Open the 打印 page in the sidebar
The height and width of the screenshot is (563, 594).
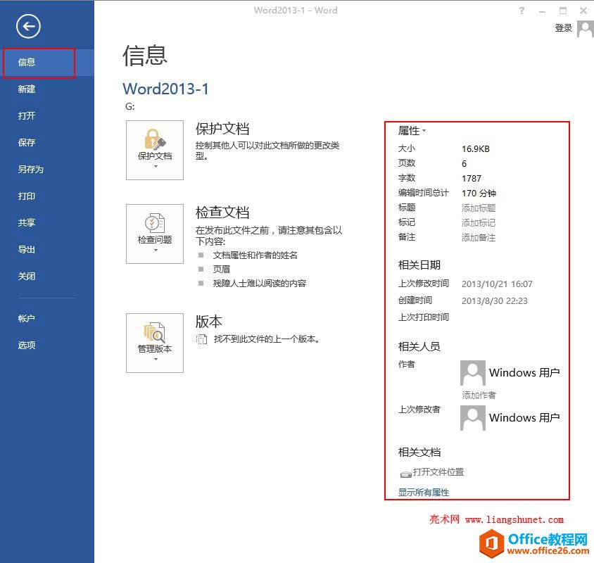click(27, 196)
